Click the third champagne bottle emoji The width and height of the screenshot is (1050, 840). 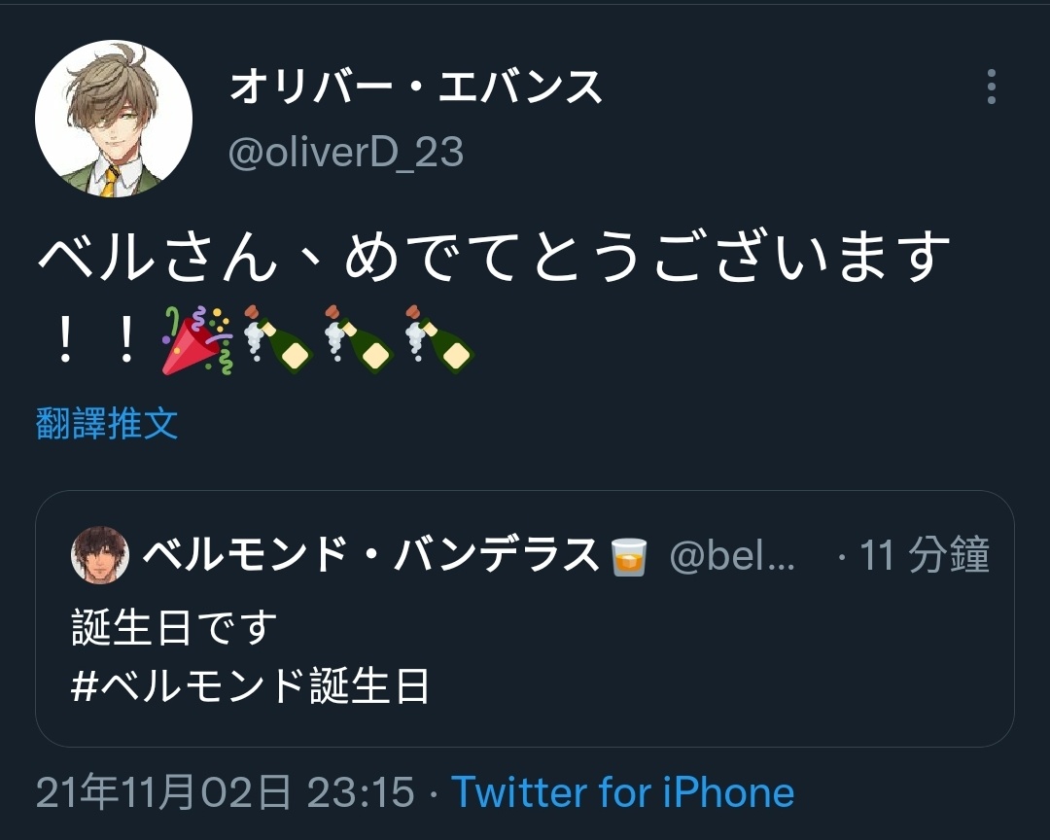439,339
